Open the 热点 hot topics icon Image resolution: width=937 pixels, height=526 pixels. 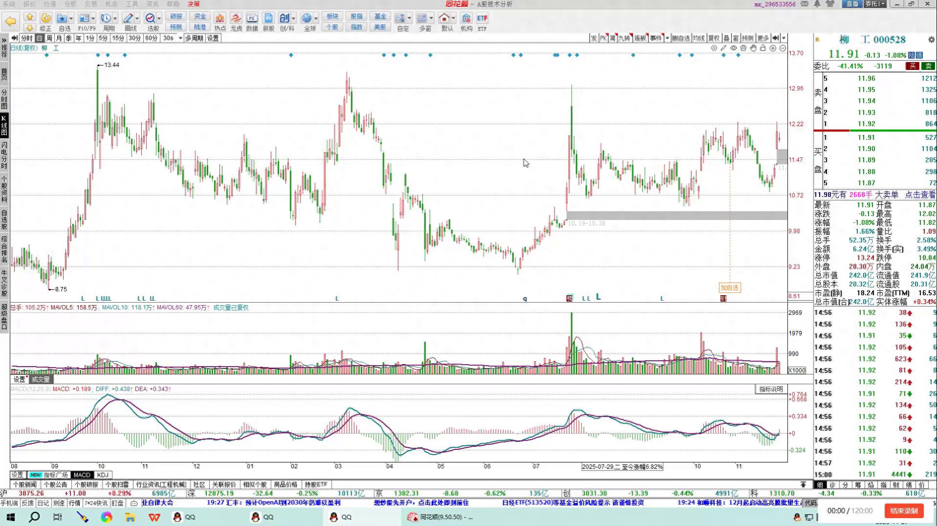tap(220, 19)
